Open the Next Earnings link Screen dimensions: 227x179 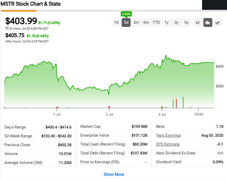coord(168,135)
